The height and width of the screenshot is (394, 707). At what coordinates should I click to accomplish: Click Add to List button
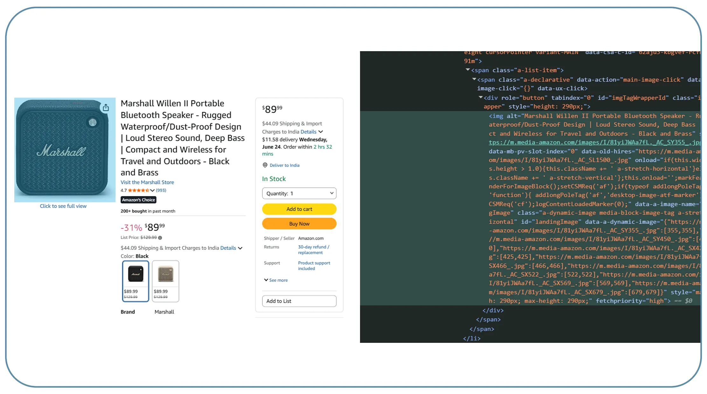(x=299, y=301)
